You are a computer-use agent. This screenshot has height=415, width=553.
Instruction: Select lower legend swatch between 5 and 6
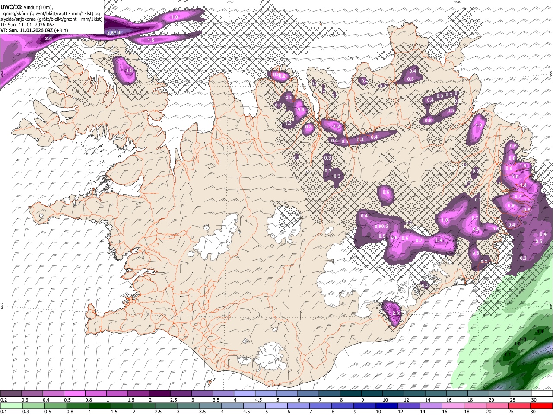tap(276, 406)
